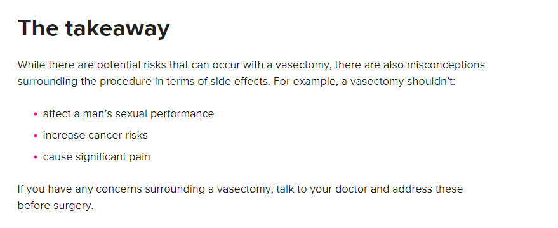Click the word "misconceptions" in first paragraph
The width and height of the screenshot is (558, 228).
click(x=446, y=65)
